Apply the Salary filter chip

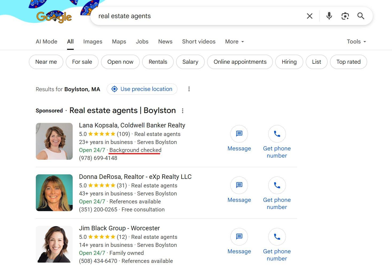click(x=190, y=62)
